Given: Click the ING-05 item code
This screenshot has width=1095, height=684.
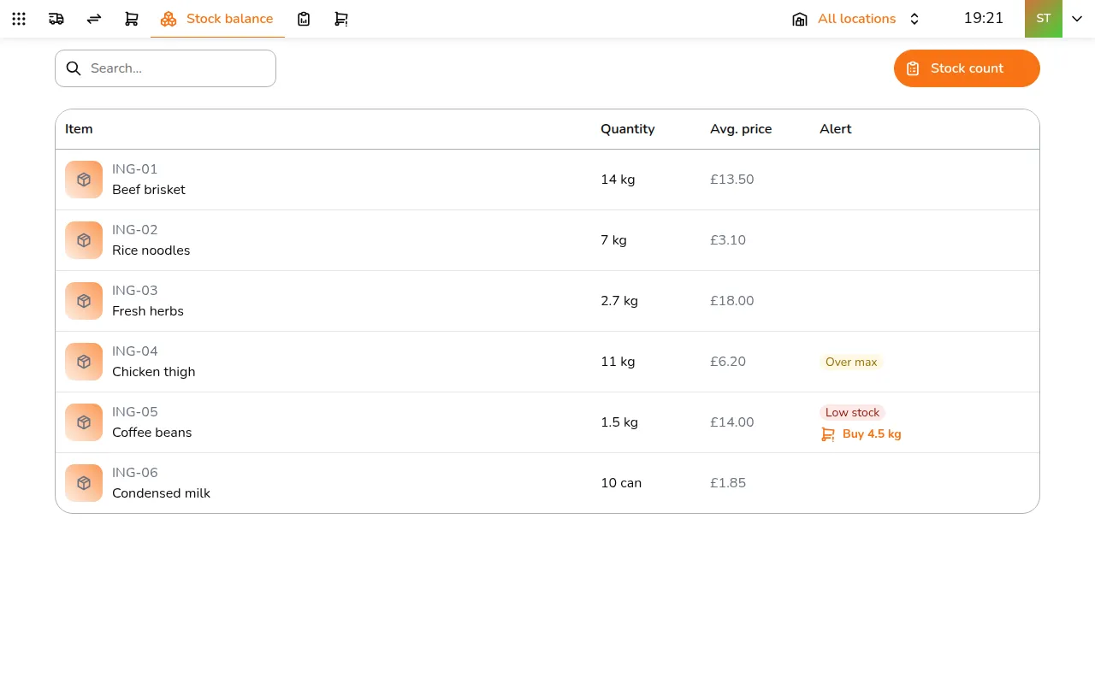Looking at the screenshot, I should tap(135, 412).
